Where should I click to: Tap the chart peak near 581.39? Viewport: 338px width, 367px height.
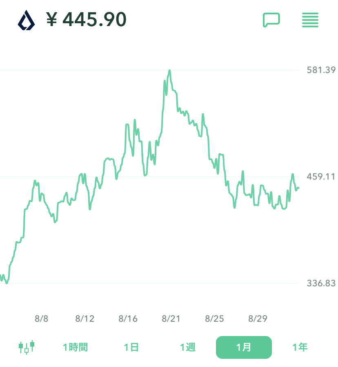pos(169,71)
